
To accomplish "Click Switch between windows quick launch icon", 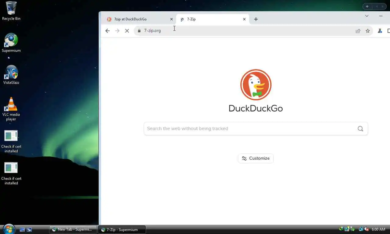I will [29, 229].
